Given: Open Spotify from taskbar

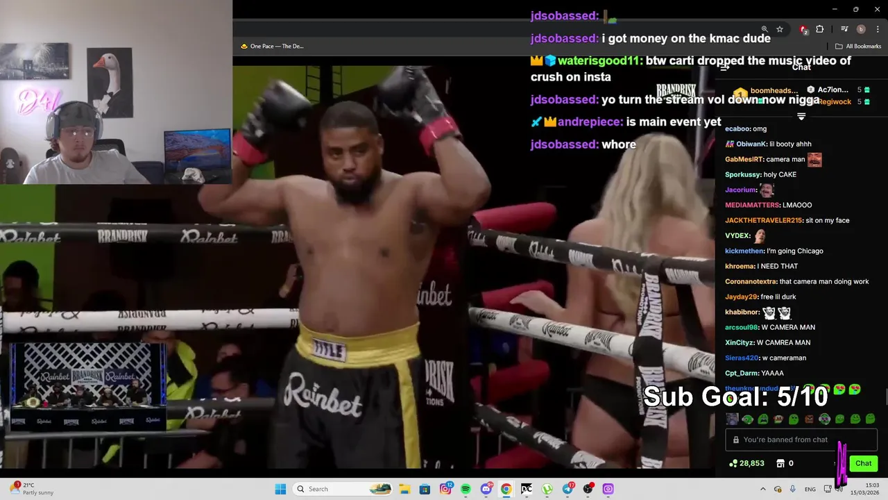Looking at the screenshot, I should (x=466, y=489).
